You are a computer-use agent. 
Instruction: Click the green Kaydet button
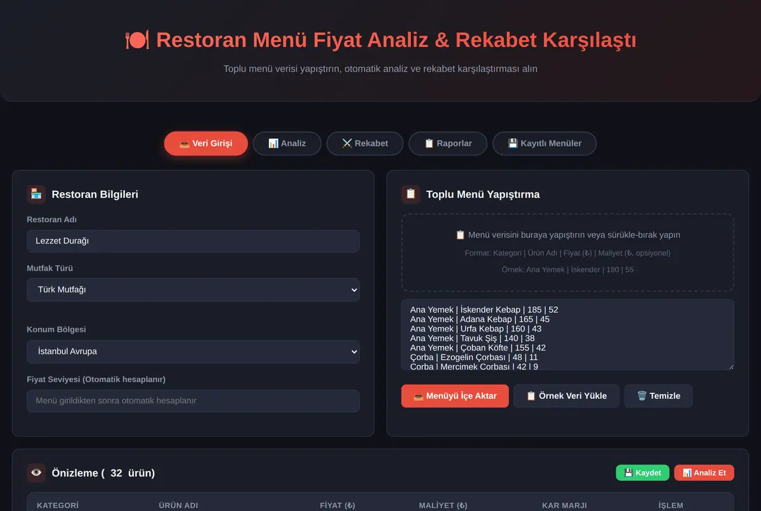point(642,473)
